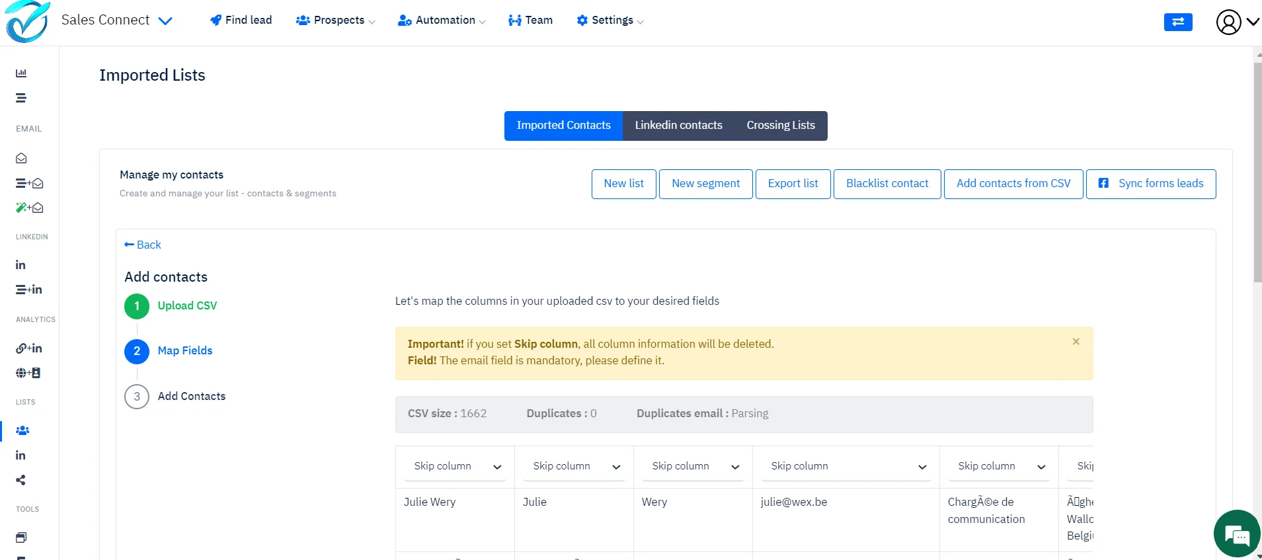
Task: Click the share nodes icon under LISTS
Action: 20,480
